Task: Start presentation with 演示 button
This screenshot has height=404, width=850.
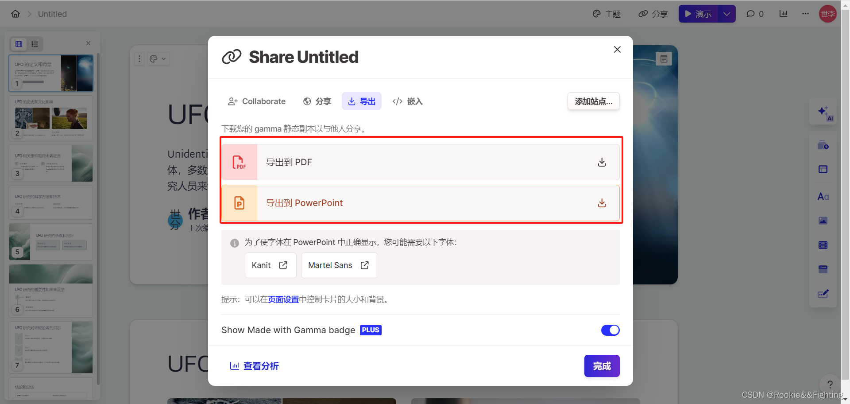Action: point(698,14)
